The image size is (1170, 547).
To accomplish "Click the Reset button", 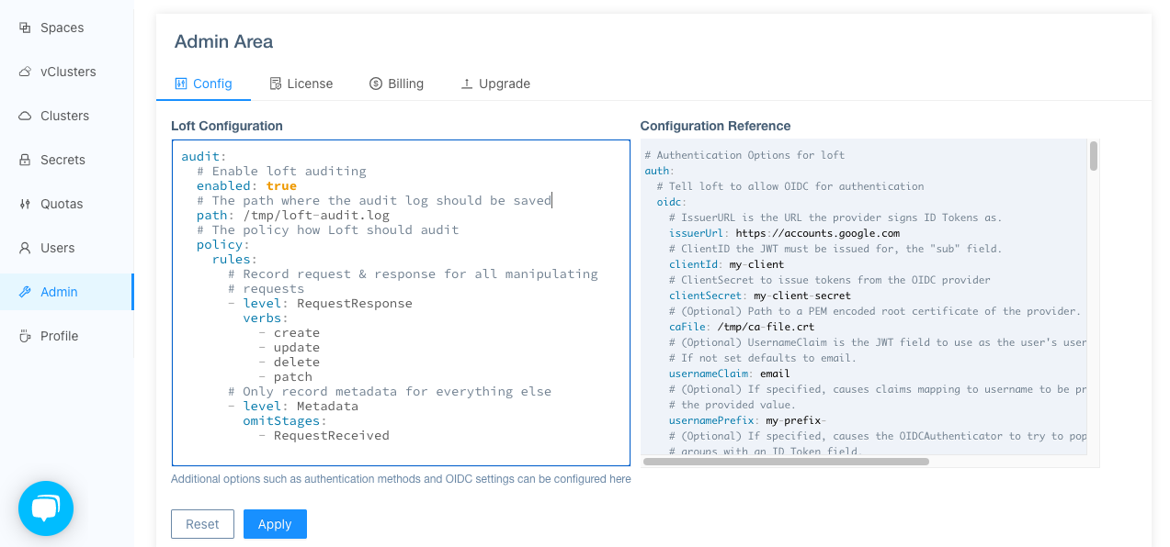I will [x=202, y=524].
